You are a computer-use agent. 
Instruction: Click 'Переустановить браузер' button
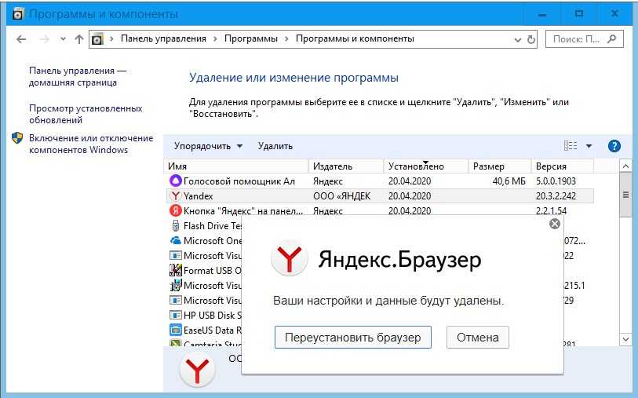click(353, 337)
